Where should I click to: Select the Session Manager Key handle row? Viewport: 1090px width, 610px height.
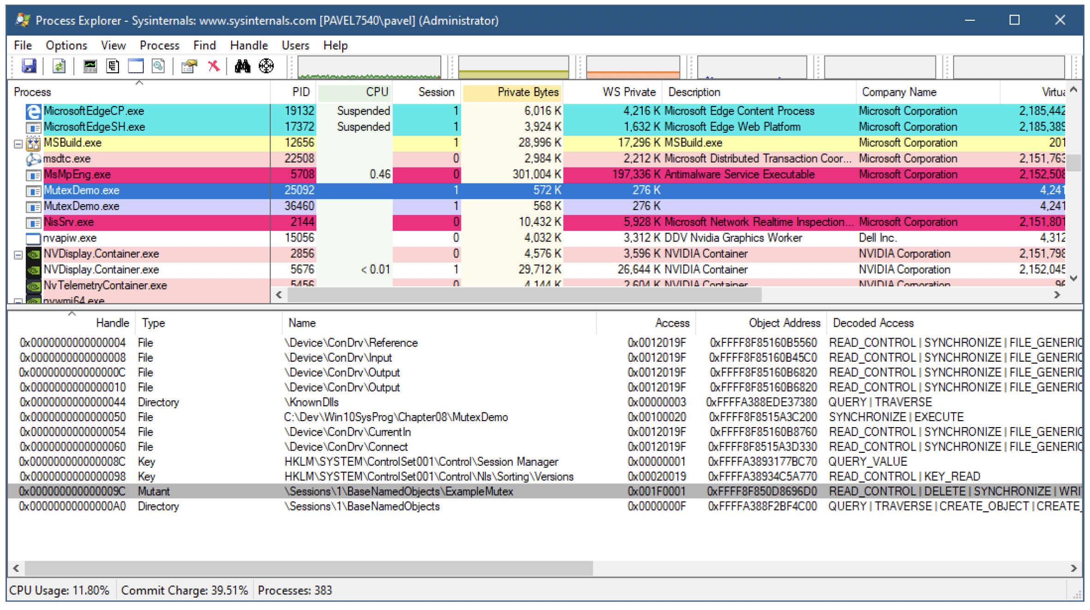pyautogui.click(x=545, y=462)
